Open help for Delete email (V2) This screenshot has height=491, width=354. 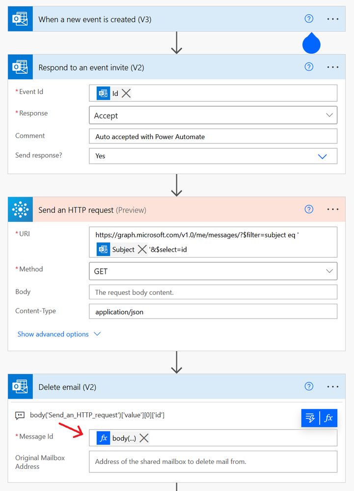pos(309,386)
